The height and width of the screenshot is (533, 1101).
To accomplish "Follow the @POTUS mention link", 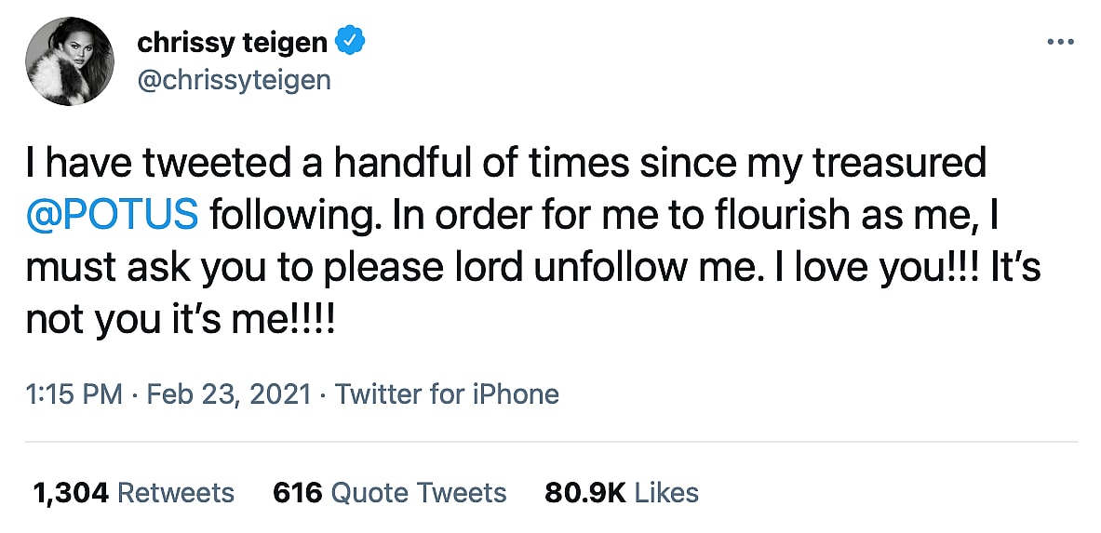I will click(112, 216).
